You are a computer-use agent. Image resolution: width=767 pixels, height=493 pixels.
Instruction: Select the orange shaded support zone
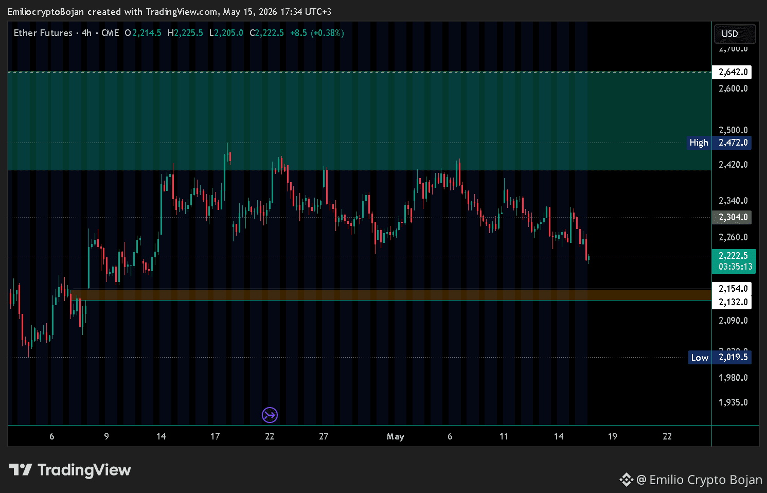tap(391, 295)
